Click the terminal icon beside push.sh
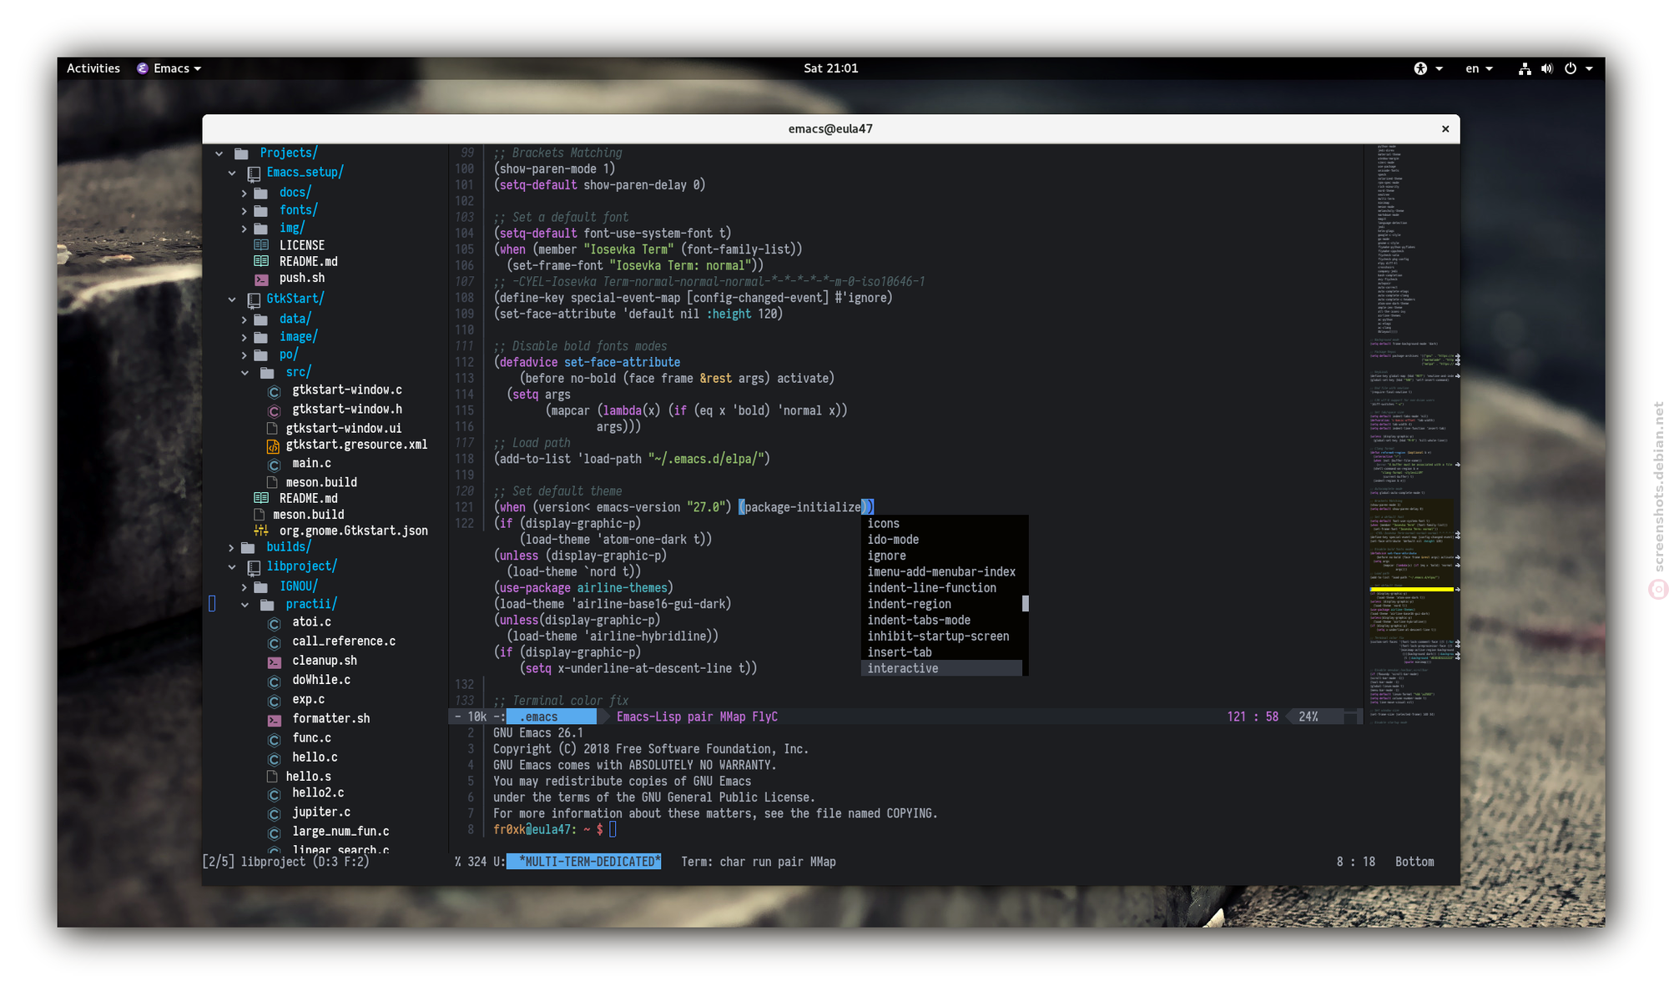The width and height of the screenshot is (1669, 991). [x=261, y=279]
